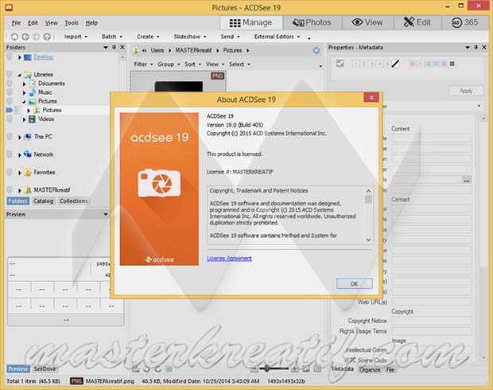Open the Collections tab
Image resolution: width=493 pixels, height=390 pixels.
coord(74,201)
